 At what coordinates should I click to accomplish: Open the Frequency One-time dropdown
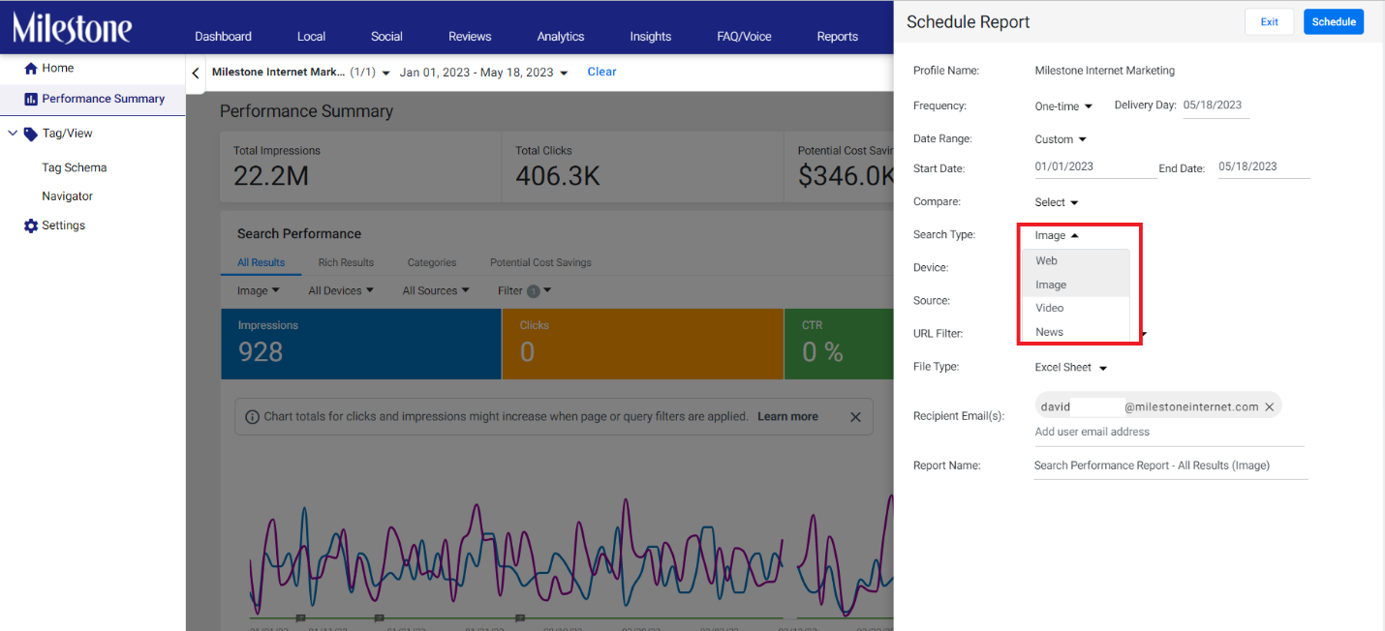(x=1063, y=106)
